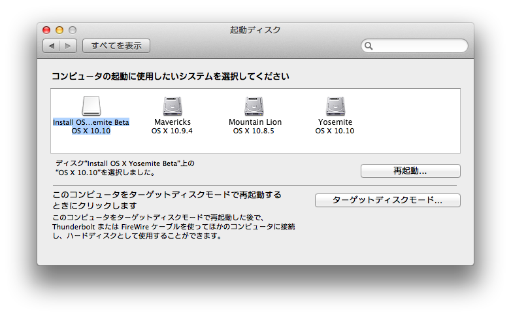511x317 pixels.
Task: Click the ターゲットディスクモード... button
Action: pyautogui.click(x=387, y=200)
